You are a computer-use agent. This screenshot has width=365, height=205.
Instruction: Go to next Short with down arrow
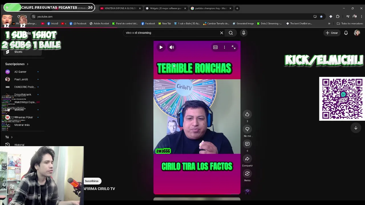356,128
